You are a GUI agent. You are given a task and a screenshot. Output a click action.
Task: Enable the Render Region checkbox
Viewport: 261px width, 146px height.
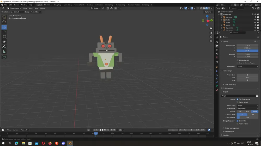pyautogui.click(x=238, y=60)
